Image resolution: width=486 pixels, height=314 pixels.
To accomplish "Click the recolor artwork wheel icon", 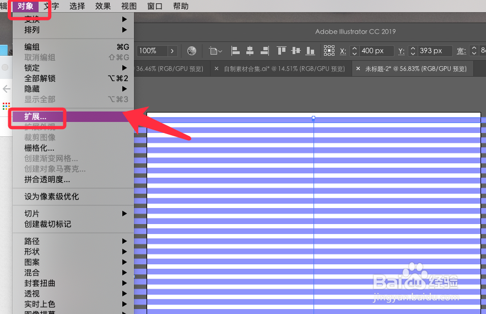I will (192, 51).
